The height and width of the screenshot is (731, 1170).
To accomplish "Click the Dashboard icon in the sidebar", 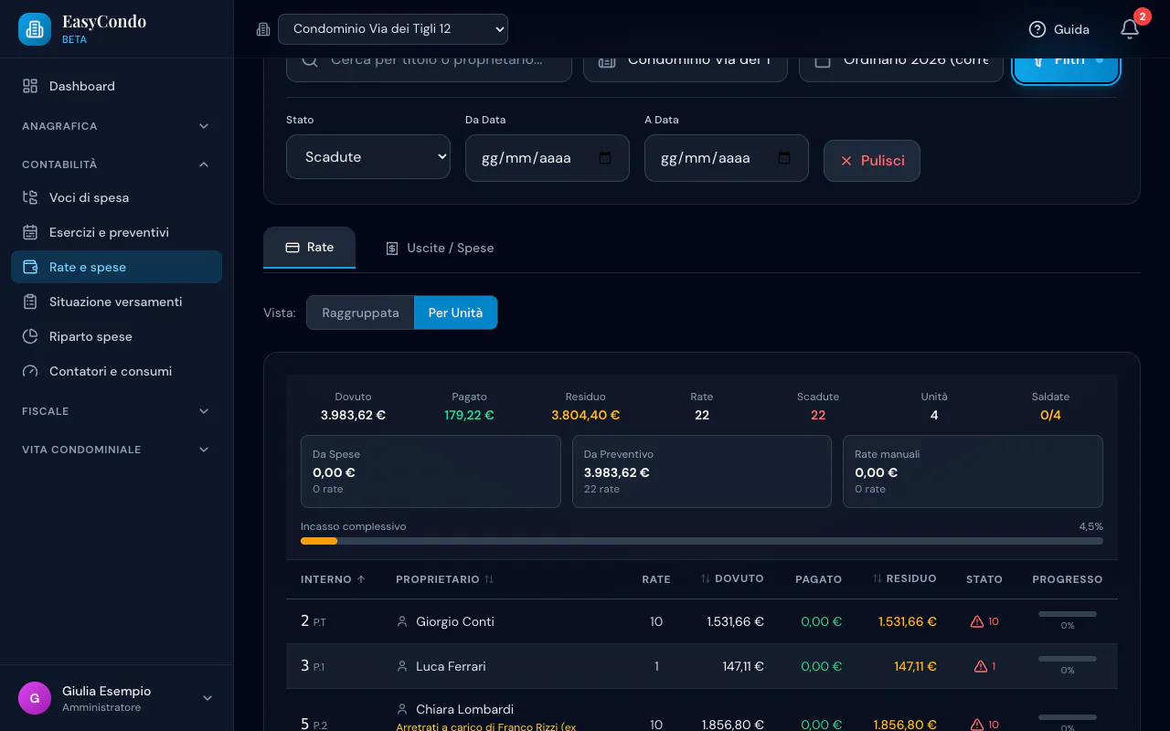I will pyautogui.click(x=30, y=86).
